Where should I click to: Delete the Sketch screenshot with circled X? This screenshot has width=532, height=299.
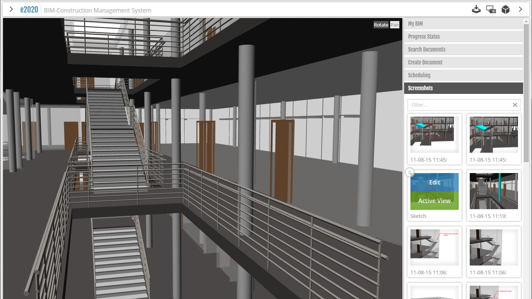coord(410,172)
